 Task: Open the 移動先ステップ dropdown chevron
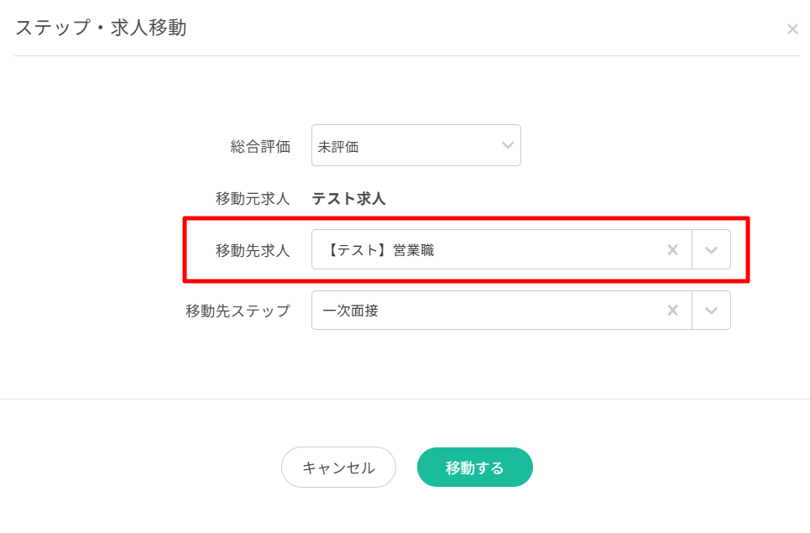click(x=712, y=311)
